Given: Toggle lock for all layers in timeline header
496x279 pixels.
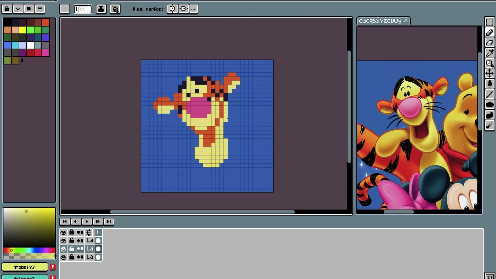Looking at the screenshot, I should click(x=72, y=233).
